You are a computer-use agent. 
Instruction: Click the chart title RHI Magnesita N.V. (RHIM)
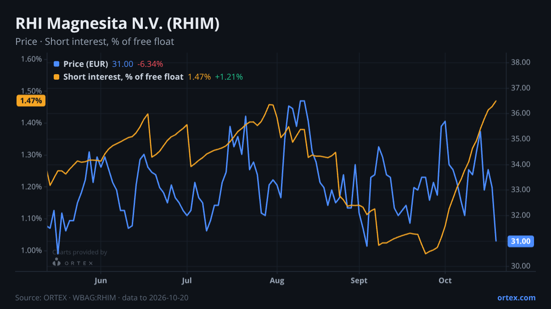pos(118,24)
